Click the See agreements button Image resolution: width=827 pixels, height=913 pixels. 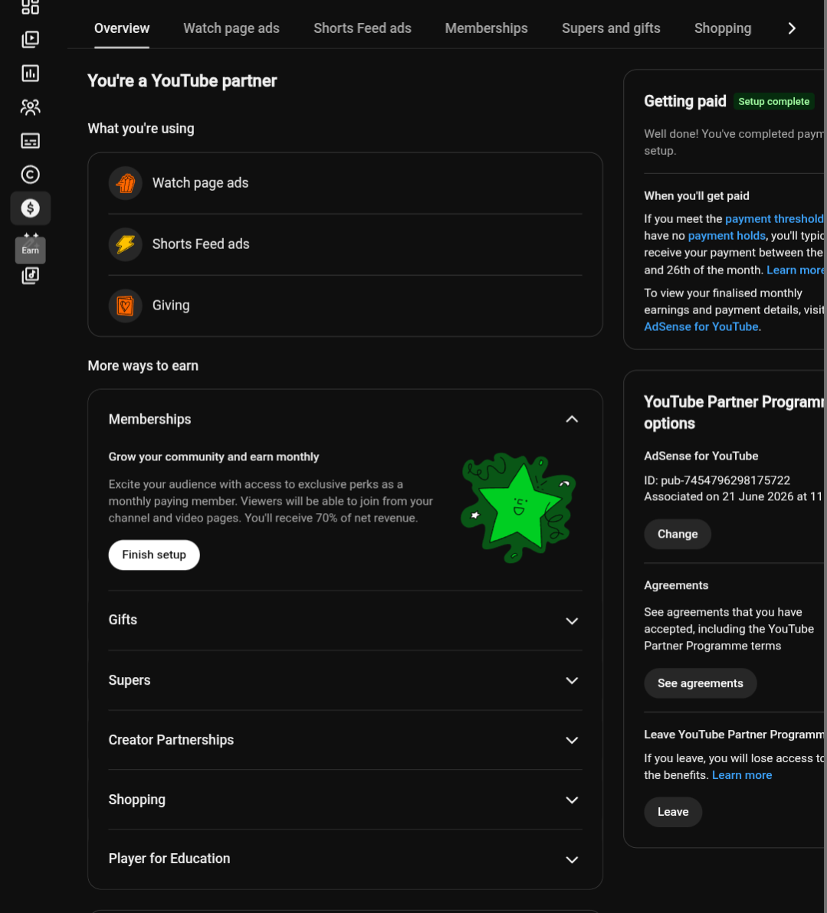[700, 683]
